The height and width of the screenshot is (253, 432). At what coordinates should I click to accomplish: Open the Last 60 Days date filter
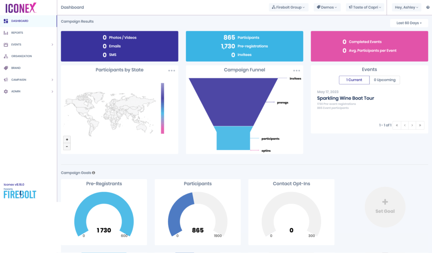click(x=409, y=23)
